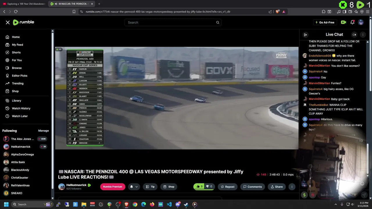The height and width of the screenshot is (209, 372).
Task: Click the share icon in the address bar
Action: (x=270, y=12)
